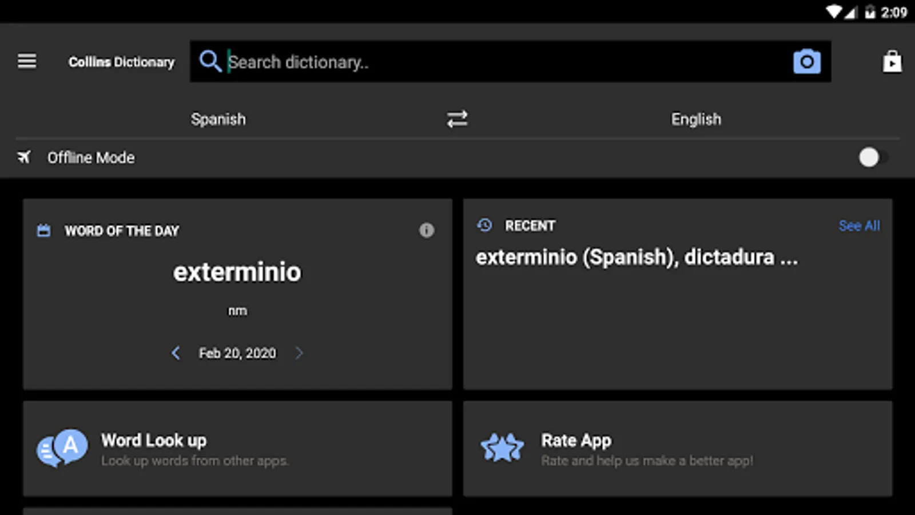The width and height of the screenshot is (915, 515).
Task: Open camera search for text capture
Action: pos(806,61)
